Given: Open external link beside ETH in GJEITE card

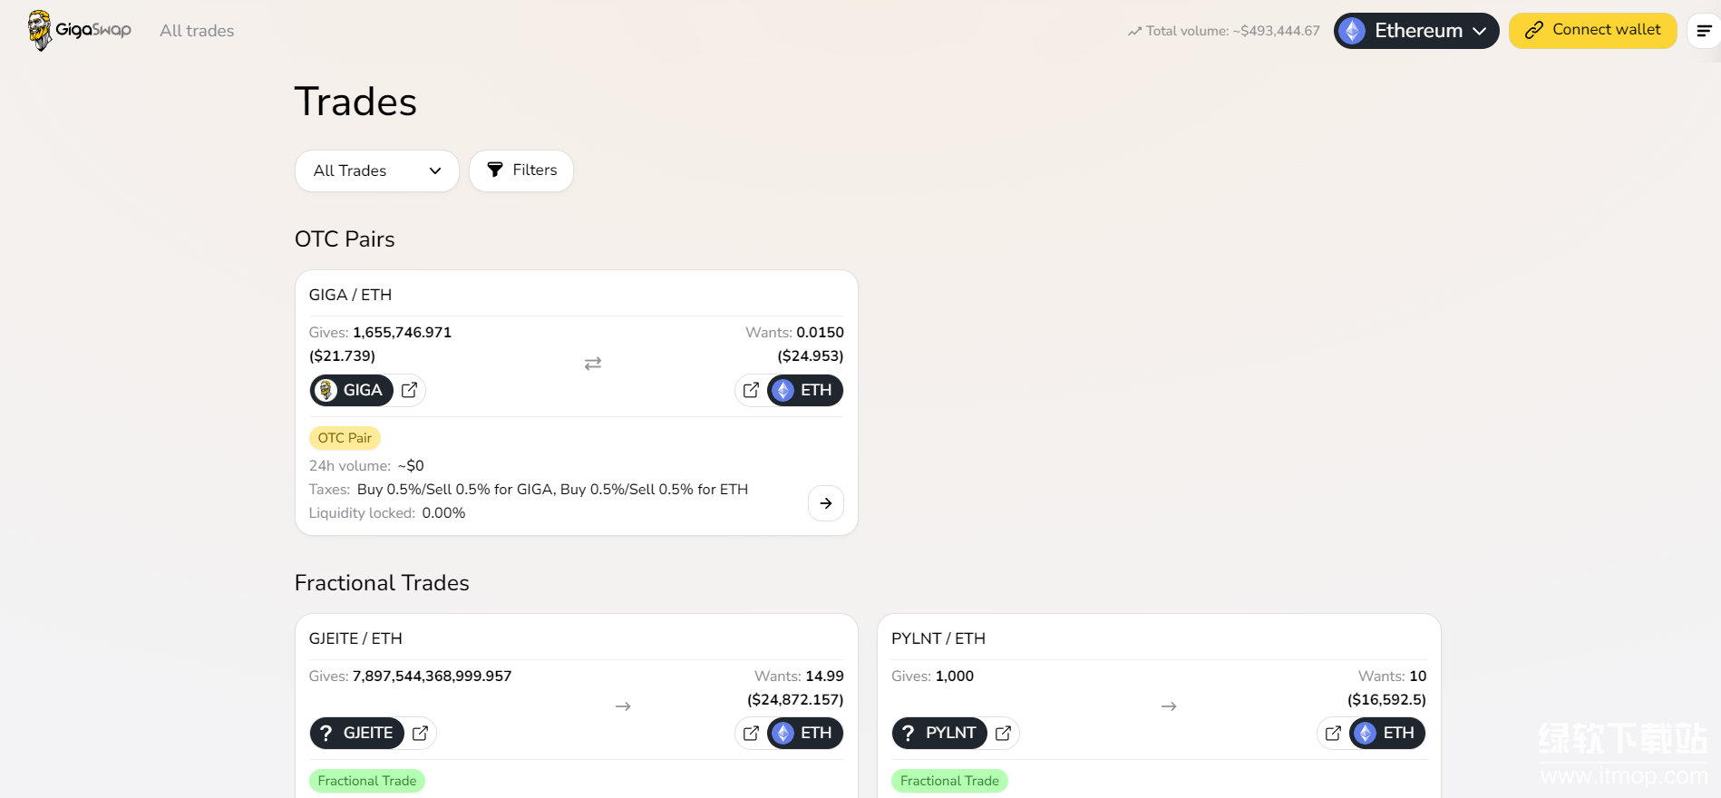Looking at the screenshot, I should coord(751,733).
